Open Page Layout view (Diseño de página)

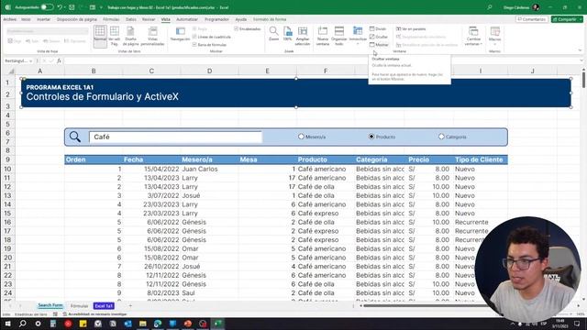tap(130, 36)
